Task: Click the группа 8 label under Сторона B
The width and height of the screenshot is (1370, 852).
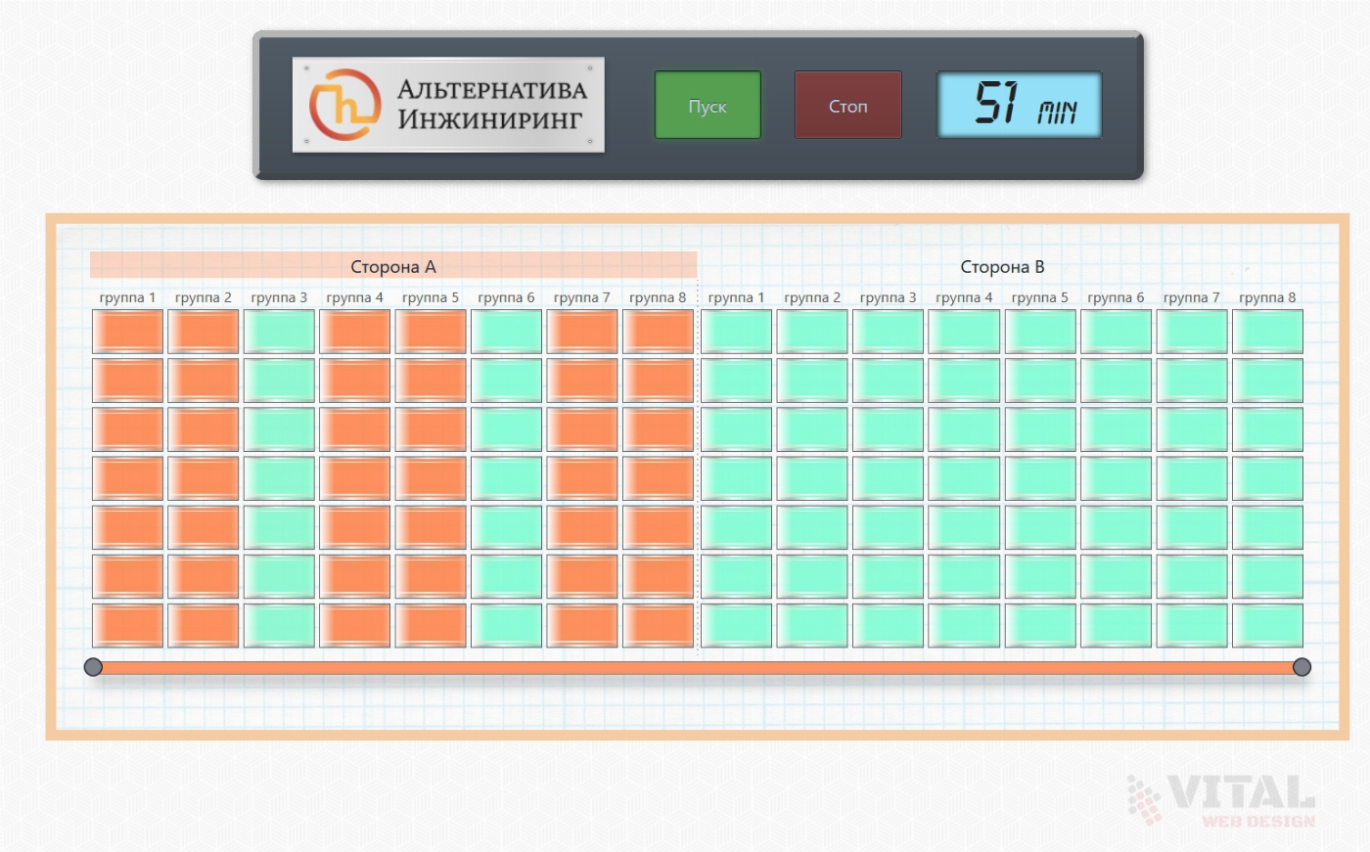Action: 1267,297
